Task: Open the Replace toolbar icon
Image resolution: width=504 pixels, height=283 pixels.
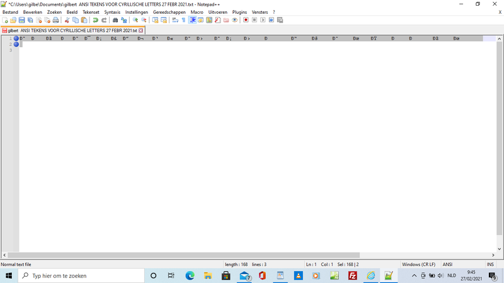Action: point(123,20)
